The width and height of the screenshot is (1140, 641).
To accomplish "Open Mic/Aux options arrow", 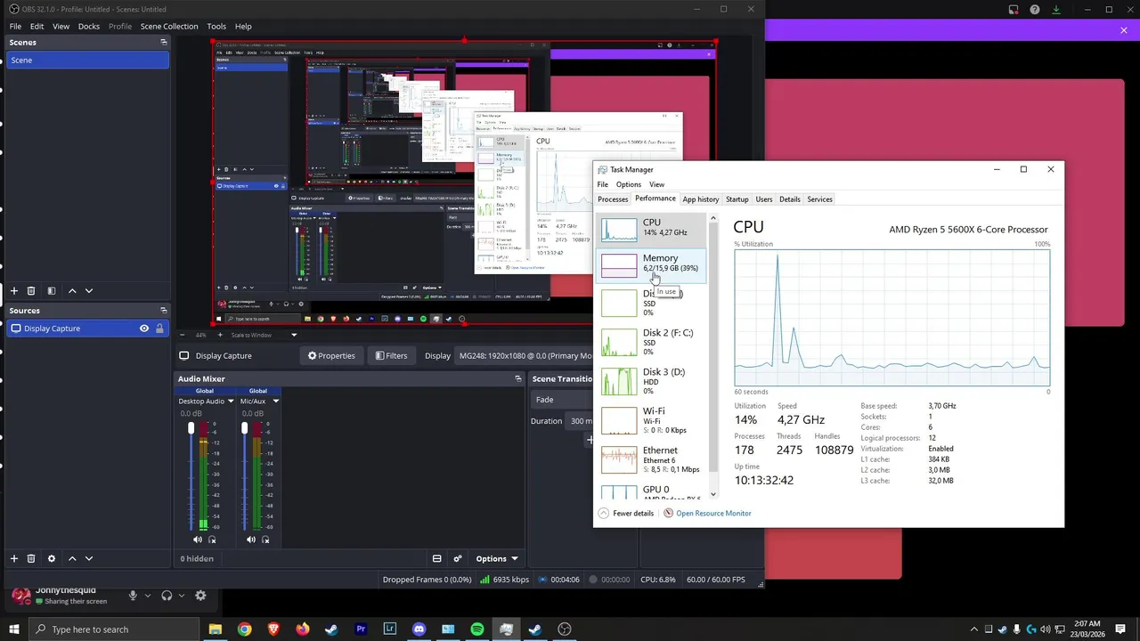I will (x=275, y=402).
